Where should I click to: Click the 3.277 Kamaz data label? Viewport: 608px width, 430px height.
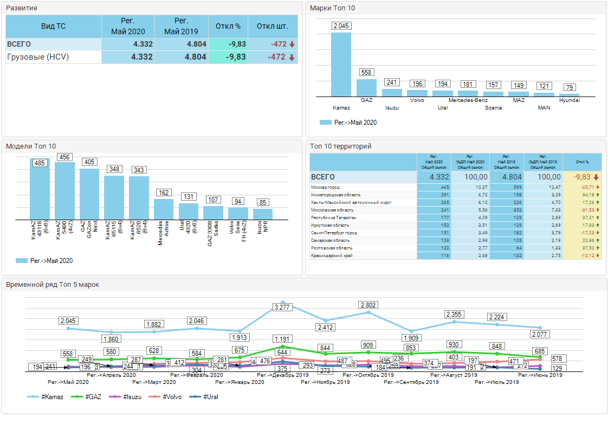coord(282,307)
